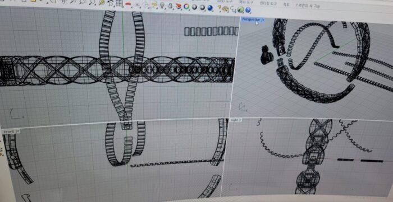Open the gear Options icon

pyautogui.click(x=225, y=9)
